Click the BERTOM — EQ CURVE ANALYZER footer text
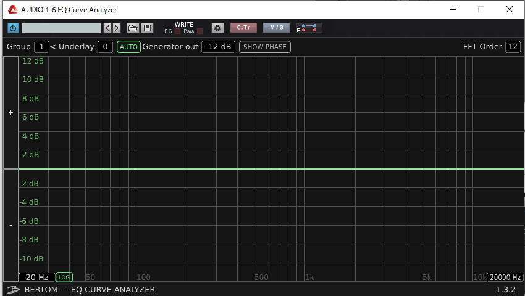The width and height of the screenshot is (525, 296). click(x=90, y=290)
